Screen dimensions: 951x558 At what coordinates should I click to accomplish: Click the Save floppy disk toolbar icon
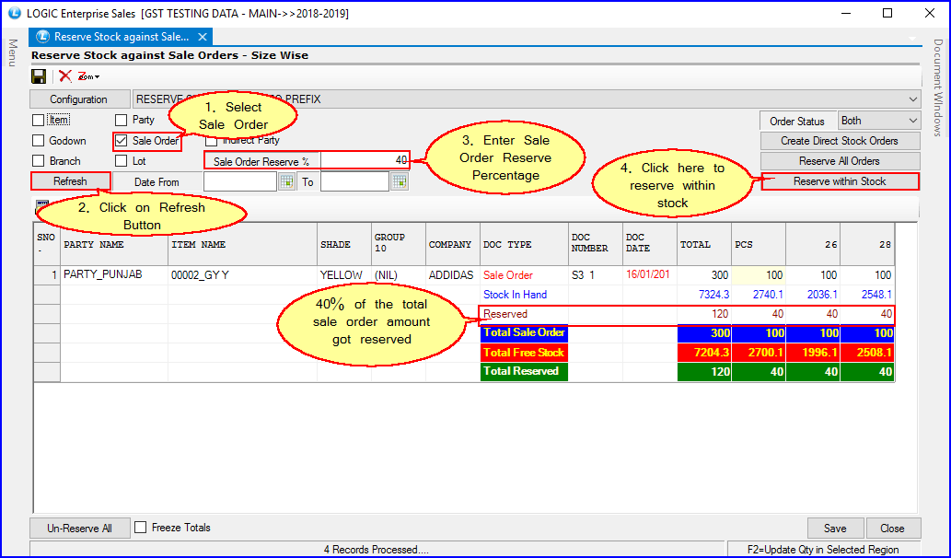click(39, 76)
